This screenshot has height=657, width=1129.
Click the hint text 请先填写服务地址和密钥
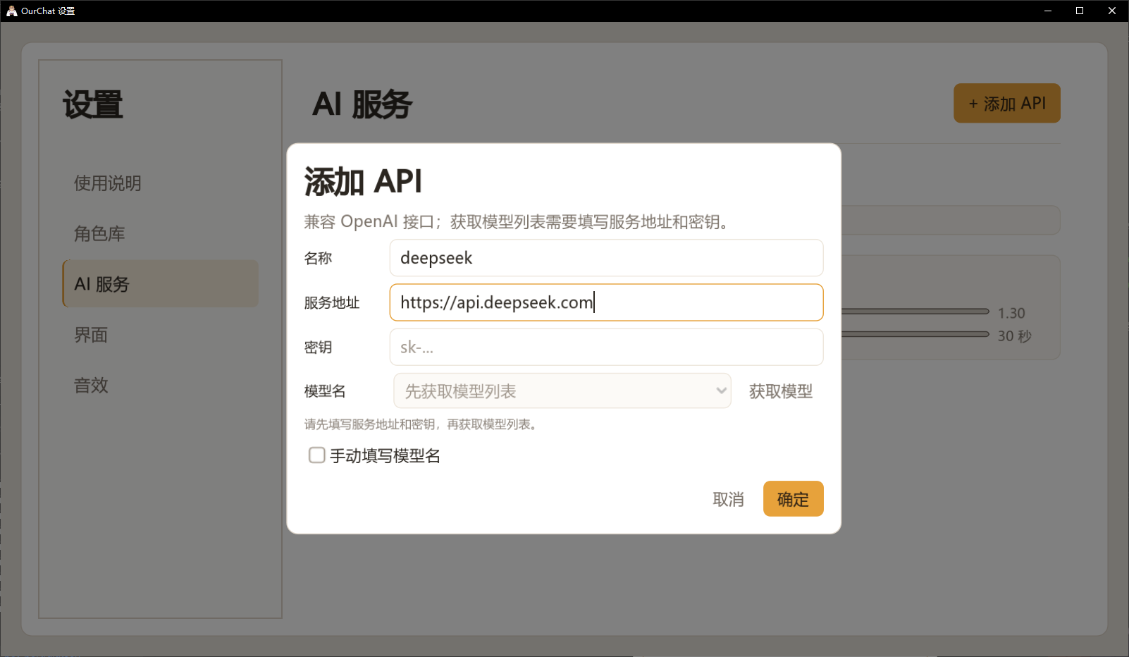click(x=423, y=424)
